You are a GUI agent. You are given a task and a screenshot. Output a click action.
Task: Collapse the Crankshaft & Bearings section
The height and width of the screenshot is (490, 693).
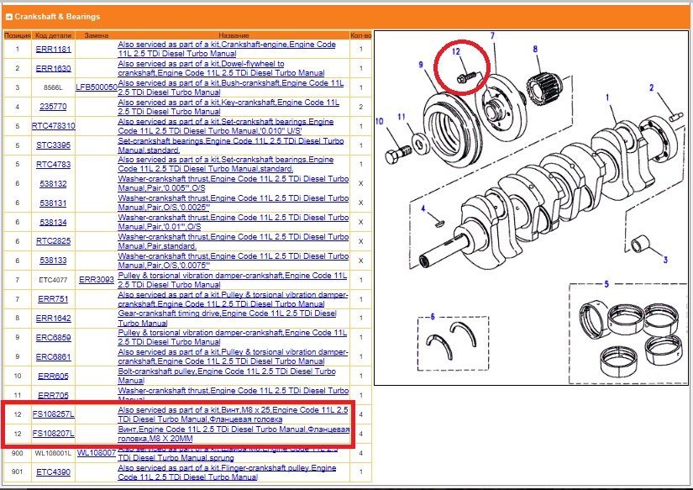coord(8,17)
